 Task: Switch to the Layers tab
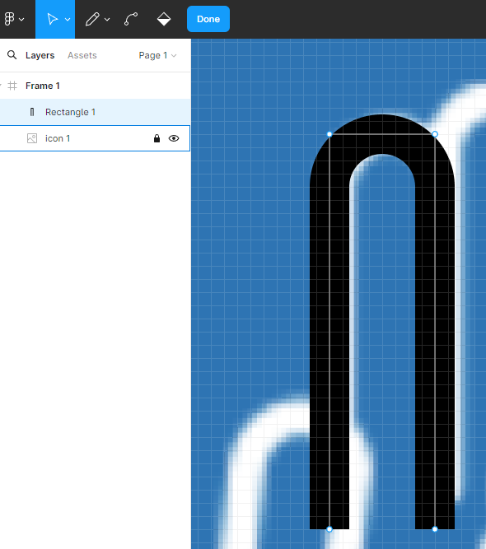click(40, 55)
